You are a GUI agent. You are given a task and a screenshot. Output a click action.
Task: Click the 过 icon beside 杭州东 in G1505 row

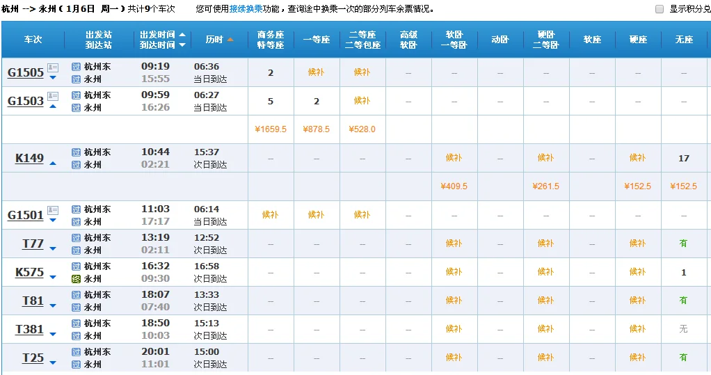(77, 67)
